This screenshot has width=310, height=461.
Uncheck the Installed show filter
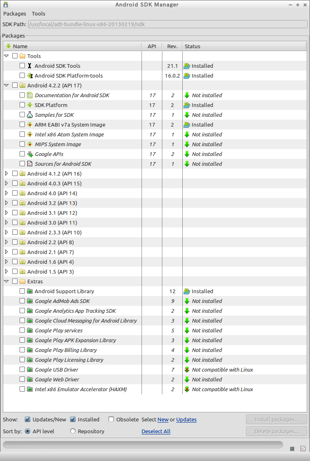73,419
